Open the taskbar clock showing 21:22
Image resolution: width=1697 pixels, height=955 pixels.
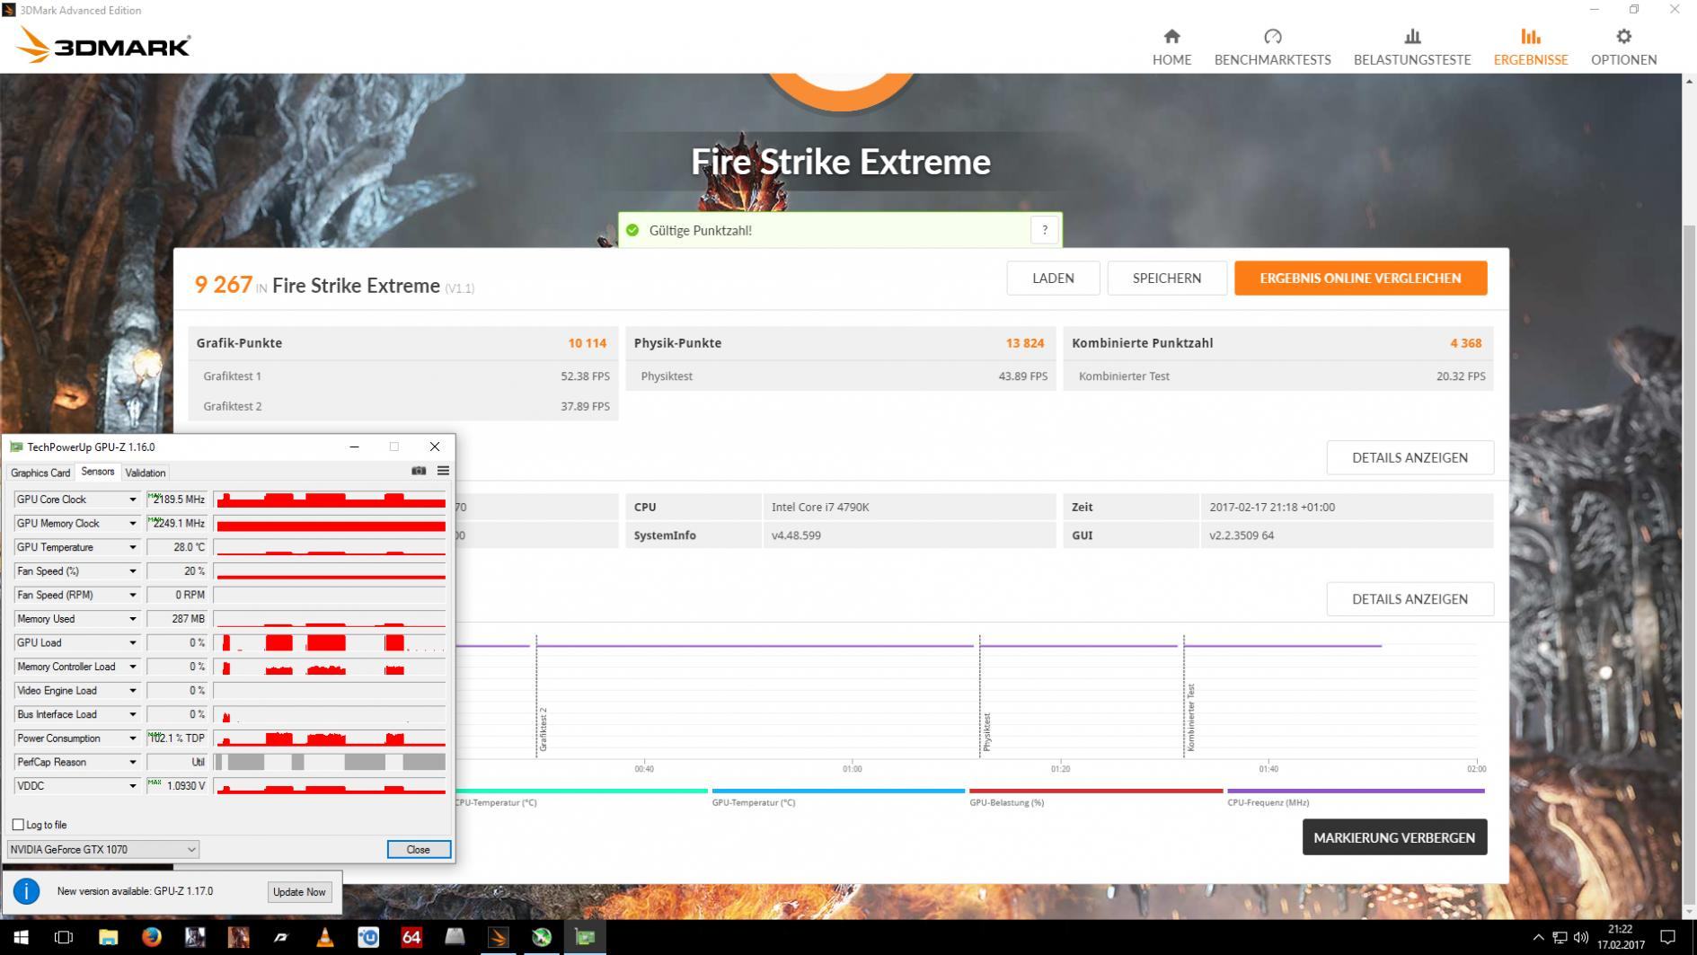click(1621, 937)
